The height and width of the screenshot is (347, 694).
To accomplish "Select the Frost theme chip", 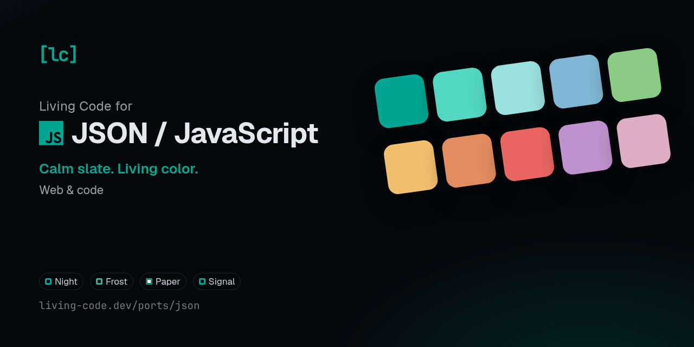I will click(112, 281).
